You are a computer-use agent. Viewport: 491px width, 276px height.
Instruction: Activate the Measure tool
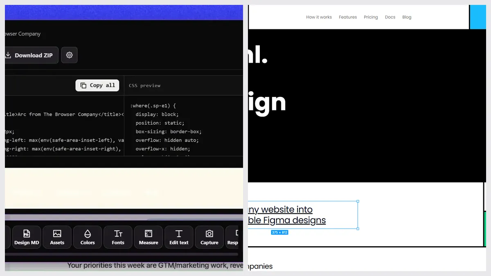point(149,237)
